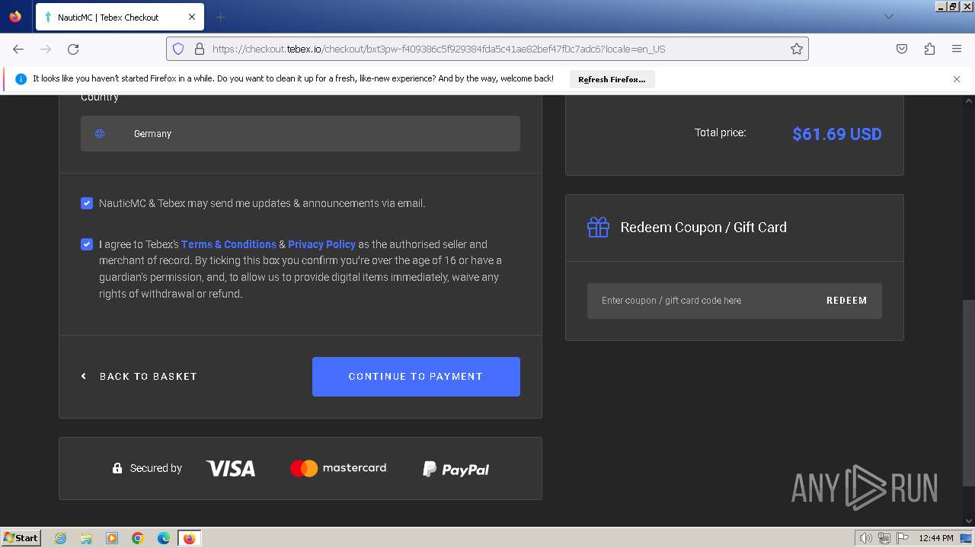The width and height of the screenshot is (975, 548).
Task: Click the globe icon in country field
Action: coord(100,133)
